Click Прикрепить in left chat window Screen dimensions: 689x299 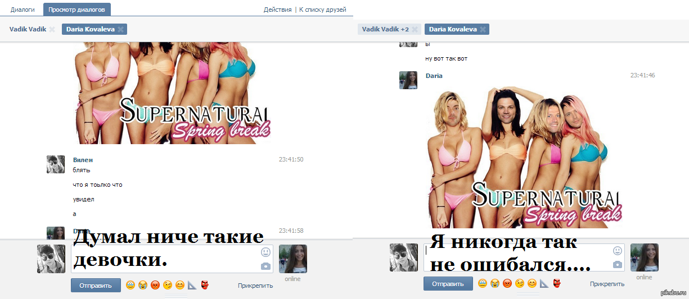255,286
